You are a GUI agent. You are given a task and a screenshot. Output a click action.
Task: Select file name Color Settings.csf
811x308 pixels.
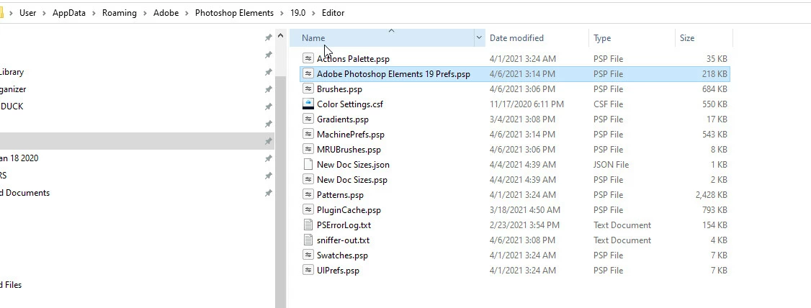(x=350, y=104)
